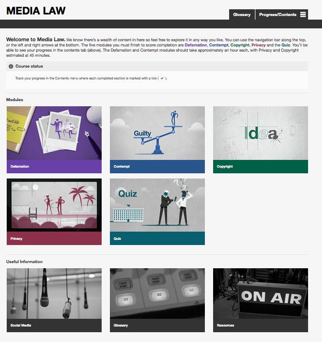Click the purple Defamation caption bar
This screenshot has width=322, height=342.
click(54, 167)
